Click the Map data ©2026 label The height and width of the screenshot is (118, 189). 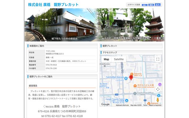click(136, 105)
